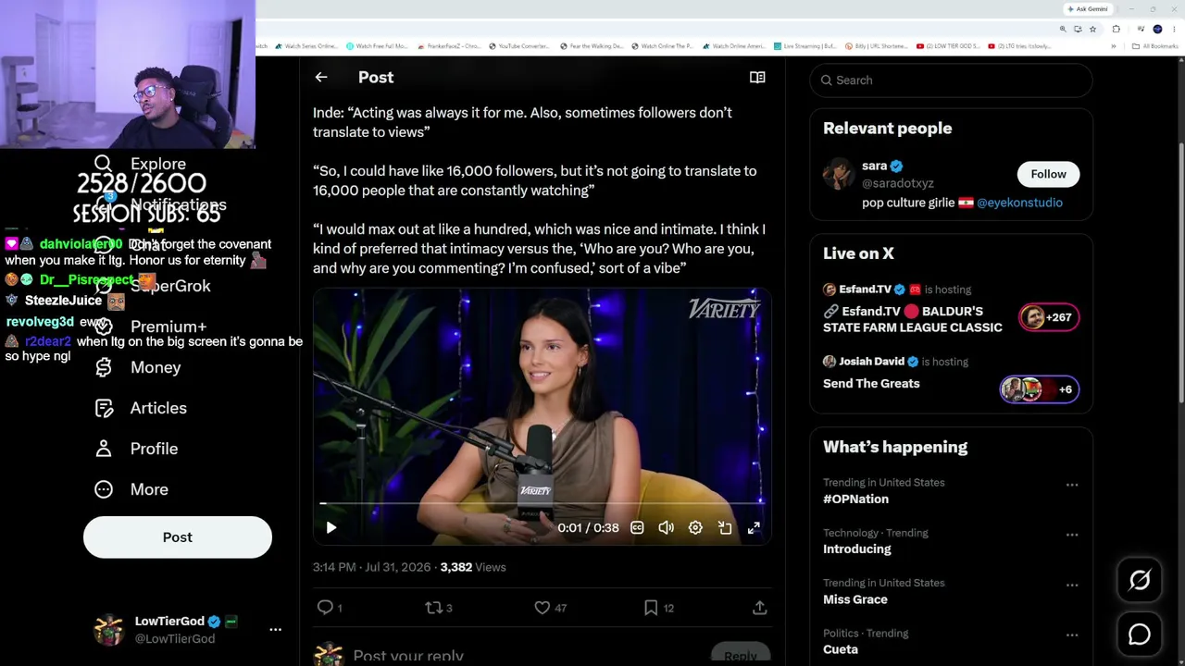Go to Profile in the sidebar
The width and height of the screenshot is (1185, 666).
136,449
